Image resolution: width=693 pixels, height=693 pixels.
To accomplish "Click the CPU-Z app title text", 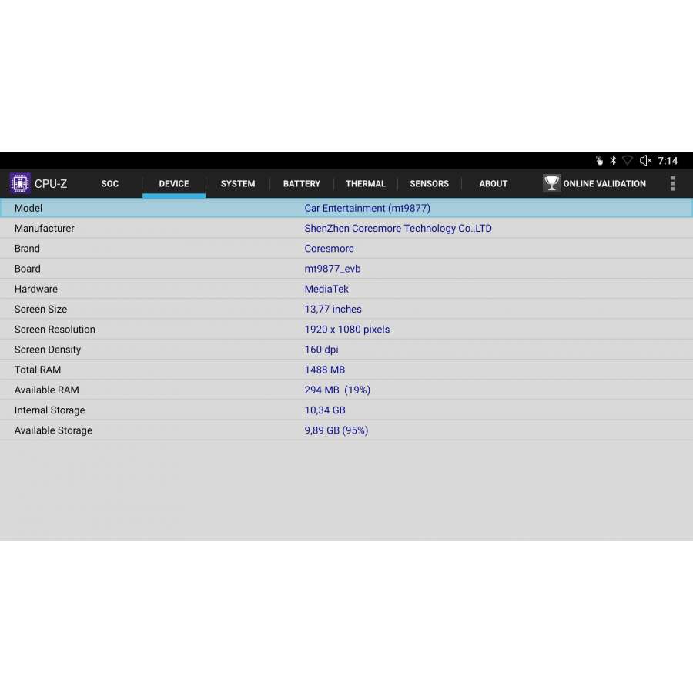I will click(51, 184).
